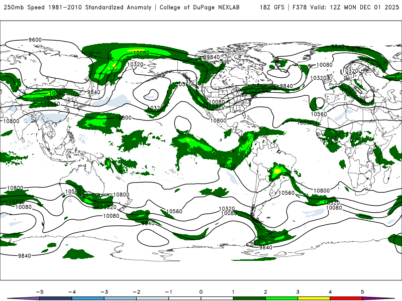Click the '250mb Speed 1981-2010 Standardized Anomaly' title
Image resolution: width=402 pixels, height=301 pixels.
pos(78,7)
